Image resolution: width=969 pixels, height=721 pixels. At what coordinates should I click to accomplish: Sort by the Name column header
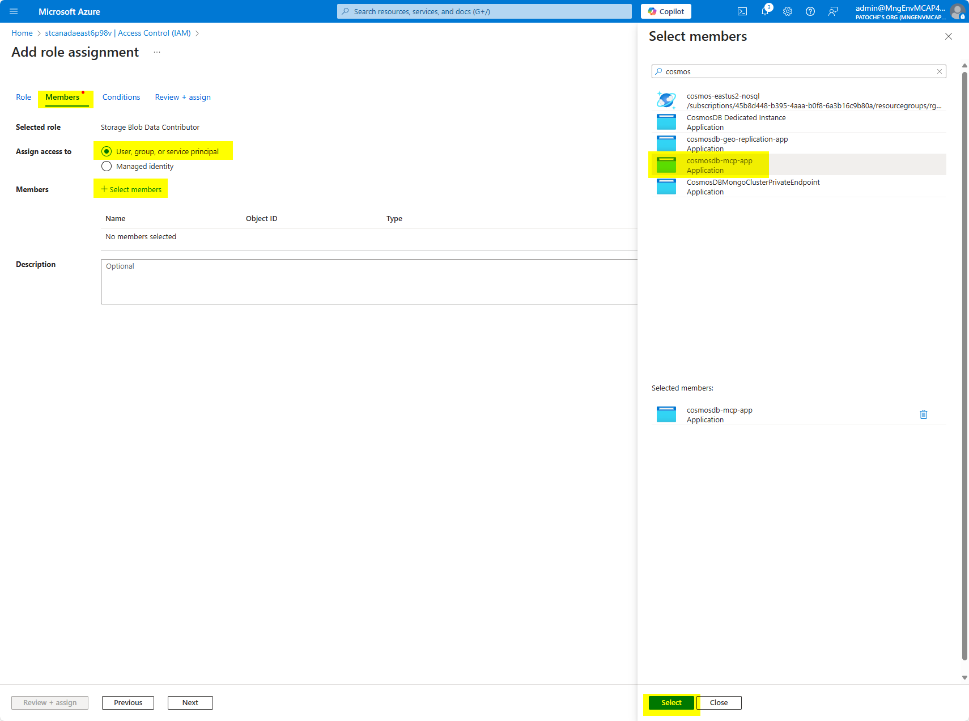(x=116, y=218)
